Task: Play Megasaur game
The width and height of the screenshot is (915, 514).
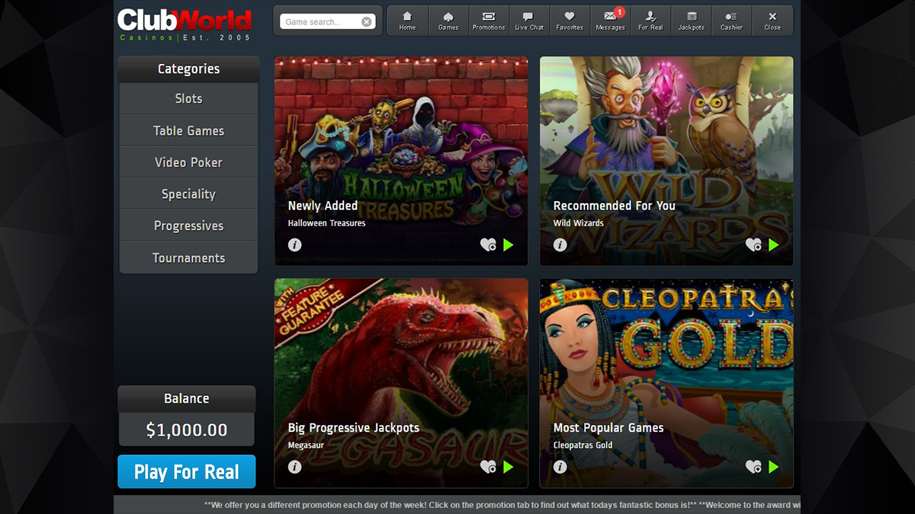Action: click(509, 468)
